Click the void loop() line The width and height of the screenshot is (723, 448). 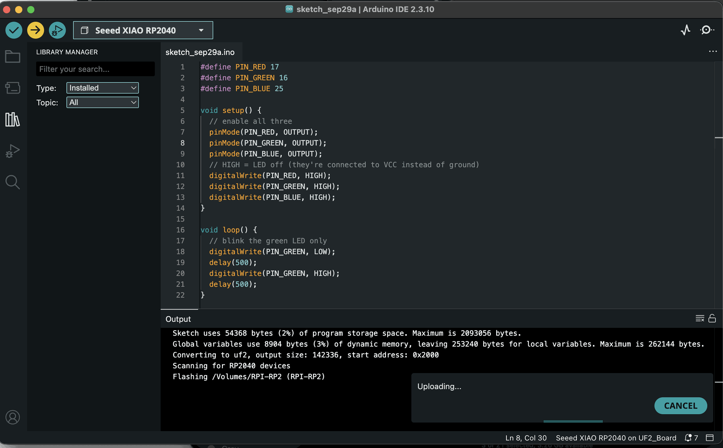[x=229, y=230]
